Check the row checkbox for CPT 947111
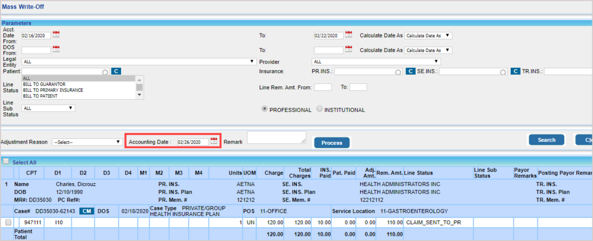This screenshot has height=241, width=593. pos(8,222)
